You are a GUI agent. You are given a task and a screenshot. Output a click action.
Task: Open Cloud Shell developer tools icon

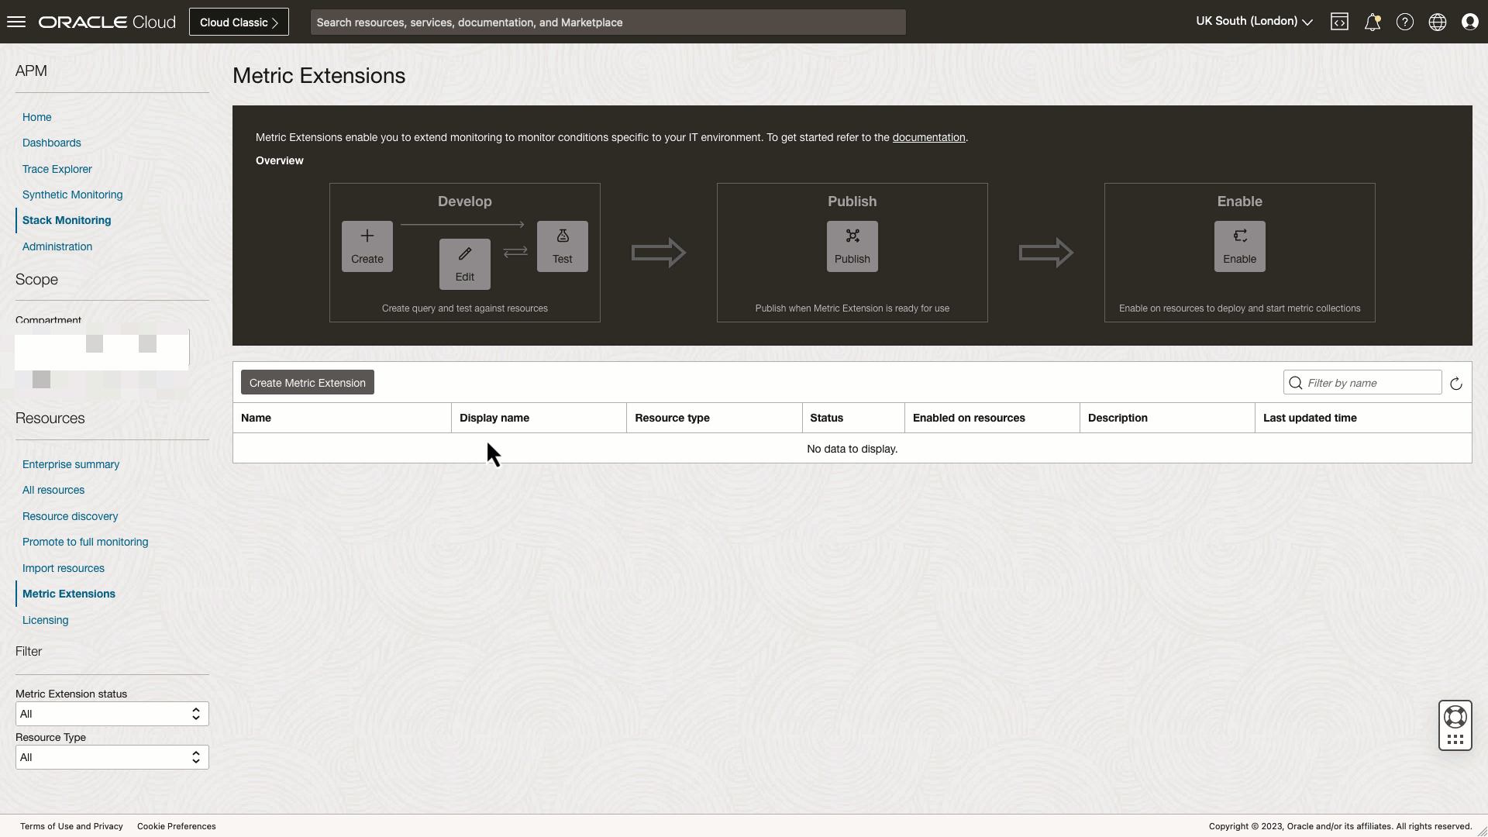click(1339, 22)
